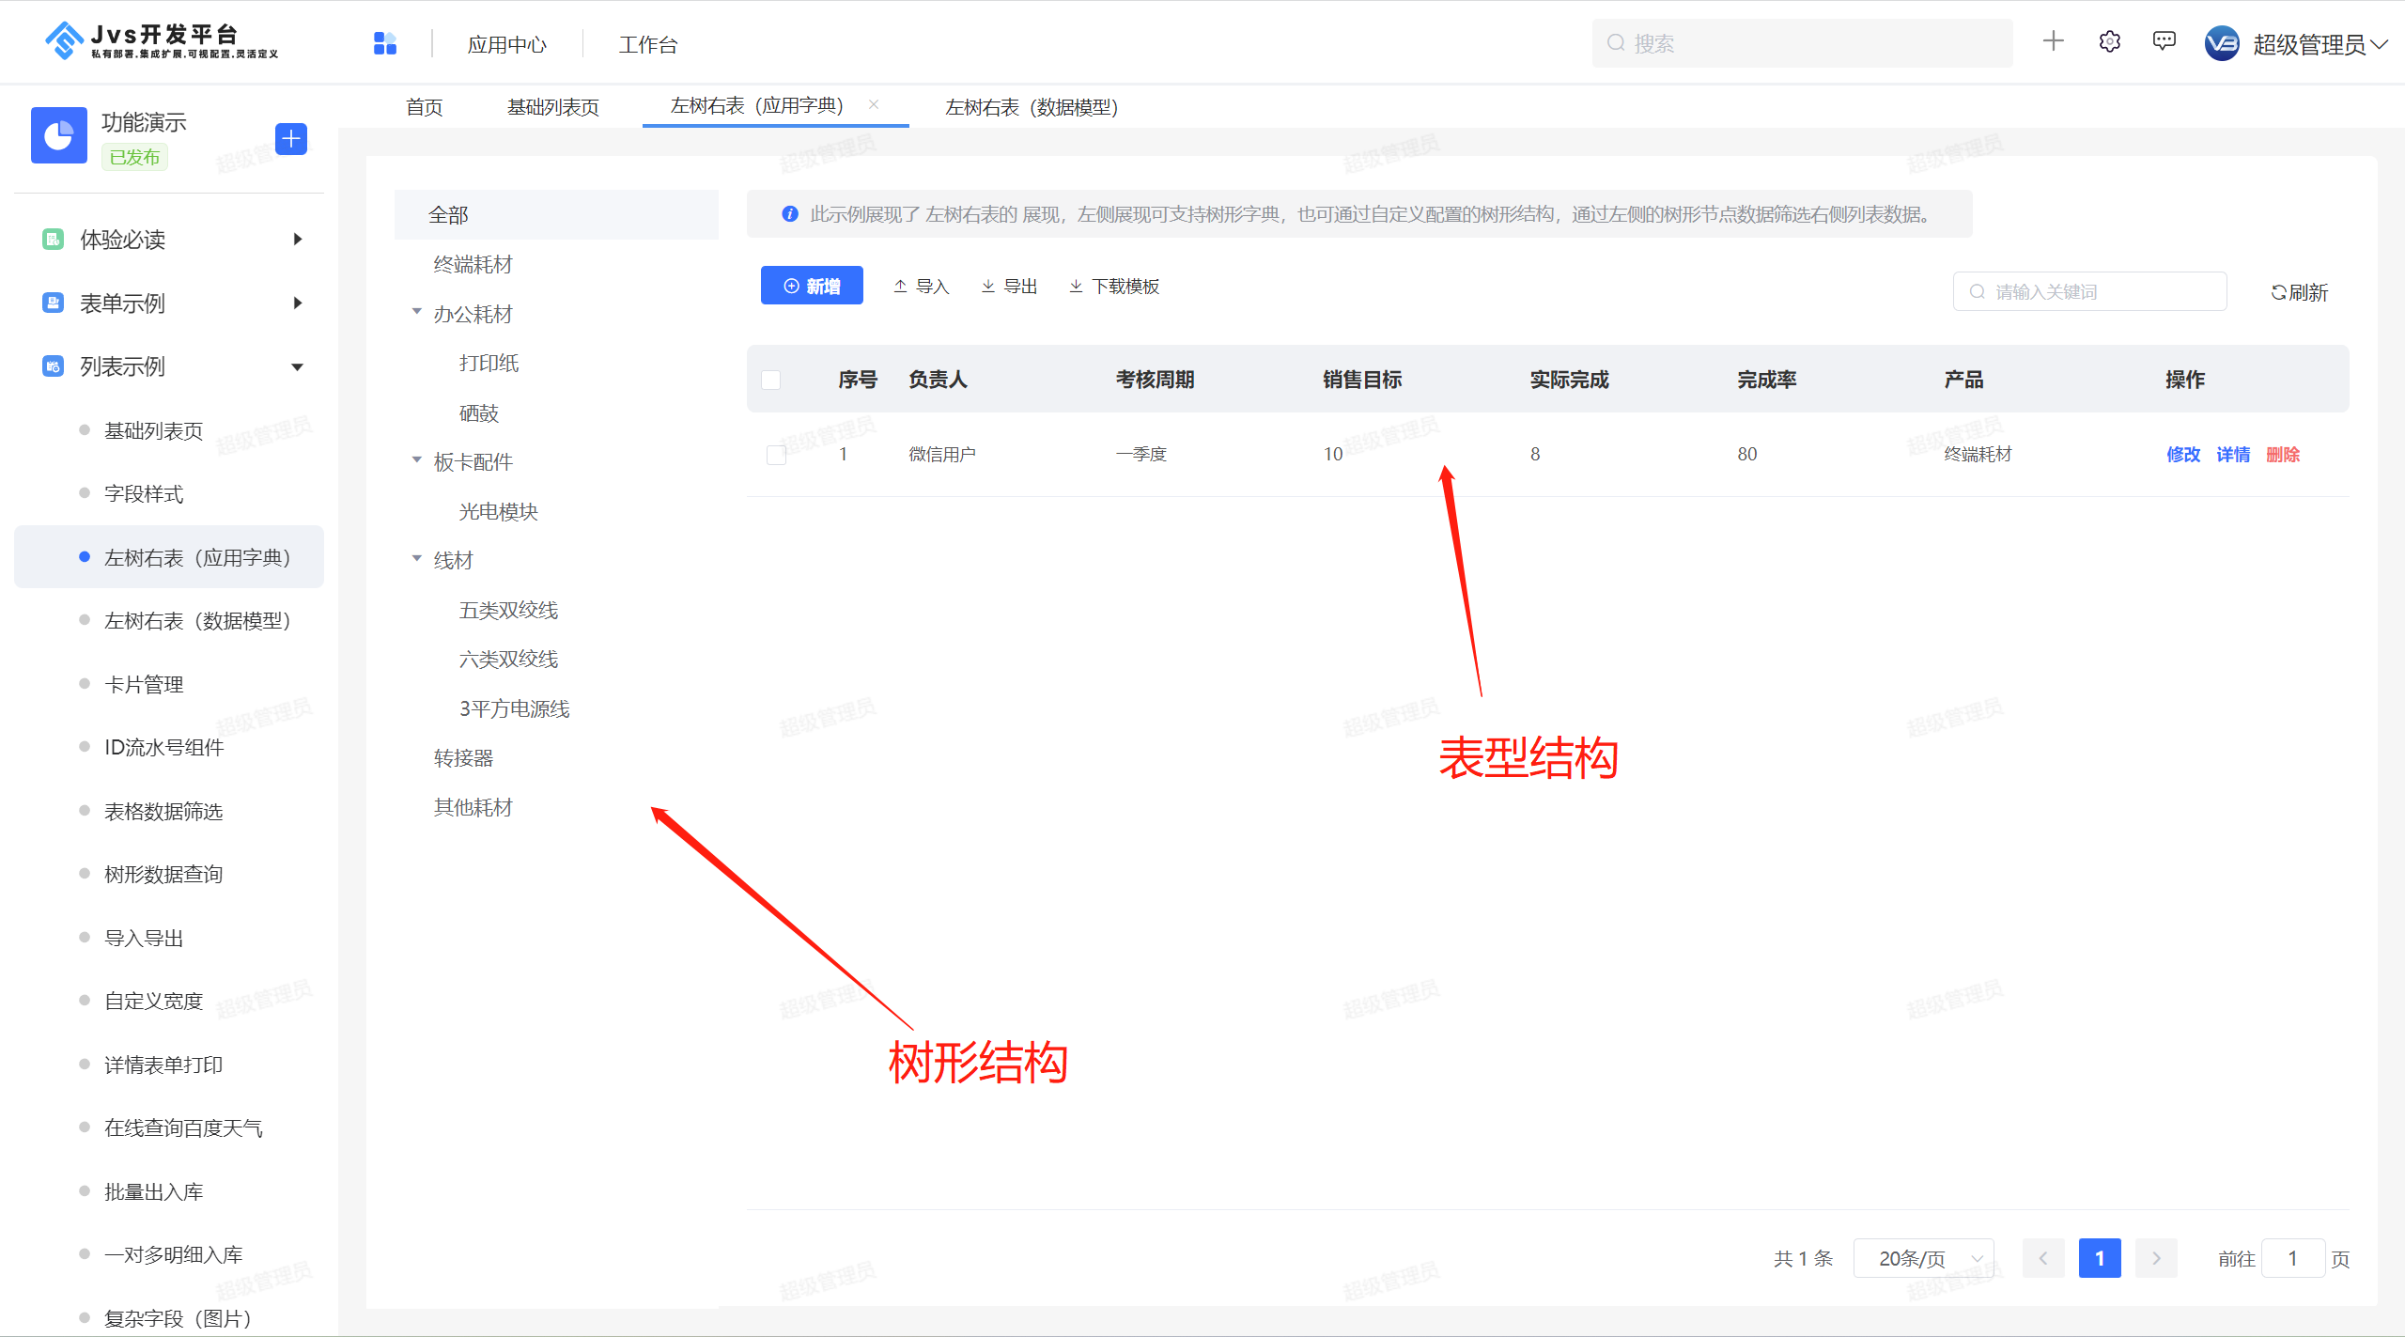Open the app grid icon
The width and height of the screenshot is (2405, 1337).
(x=385, y=43)
